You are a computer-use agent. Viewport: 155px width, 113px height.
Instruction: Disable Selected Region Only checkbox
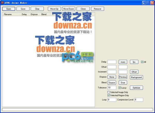coord(109,95)
